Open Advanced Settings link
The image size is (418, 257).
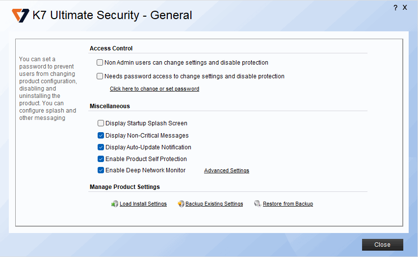227,171
